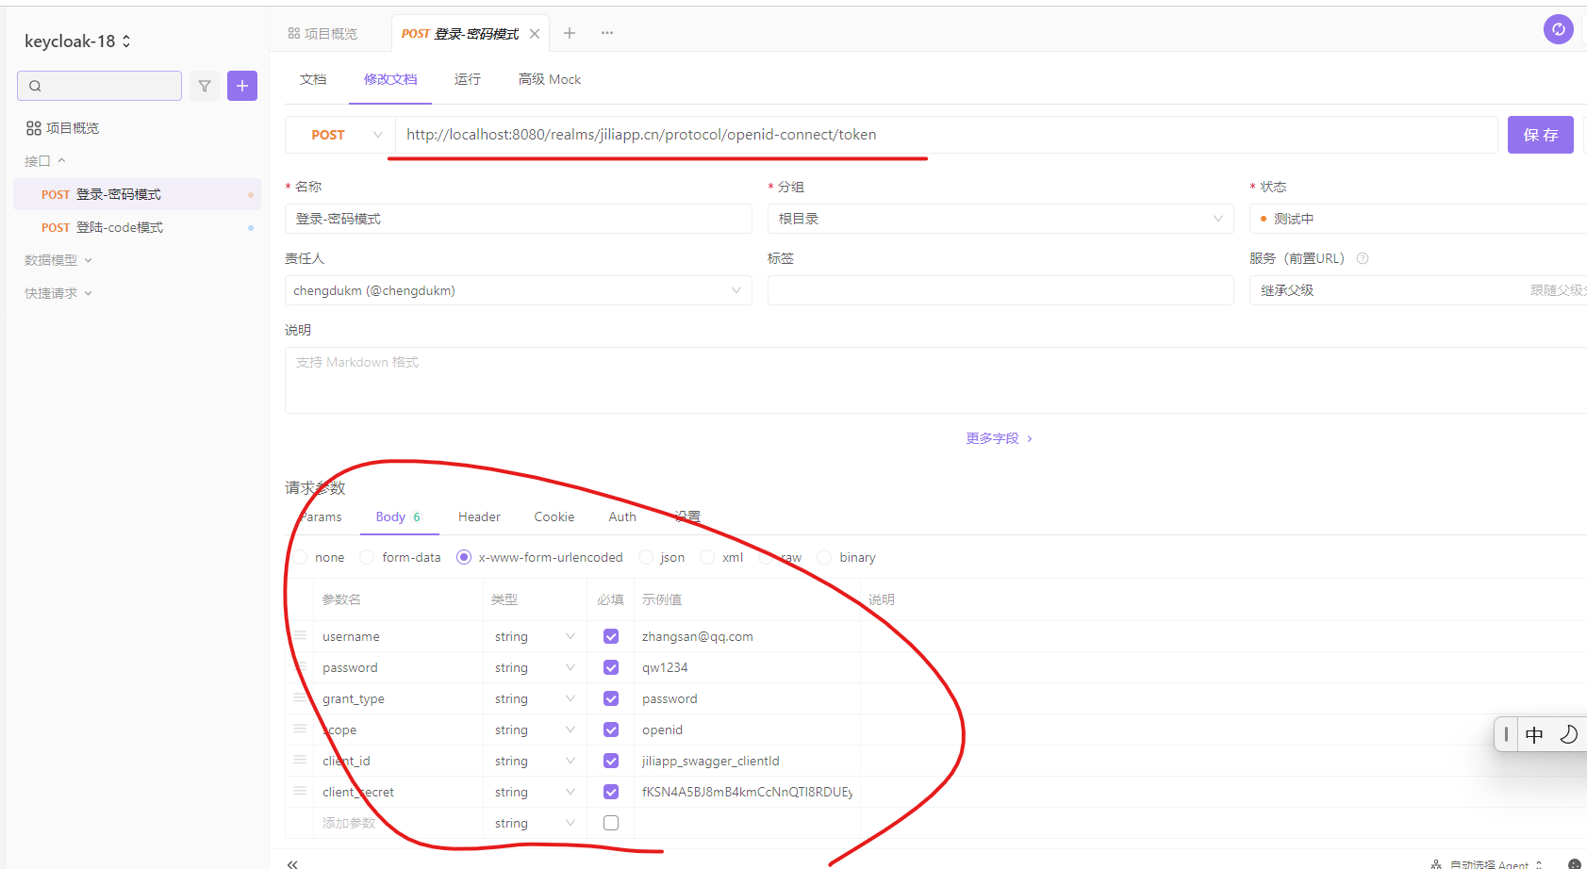This screenshot has width=1587, height=869.
Task: Click the request URL input field
Action: [x=946, y=135]
